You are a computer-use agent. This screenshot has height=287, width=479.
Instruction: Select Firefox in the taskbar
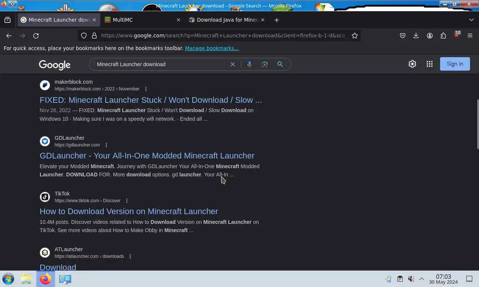click(46, 279)
